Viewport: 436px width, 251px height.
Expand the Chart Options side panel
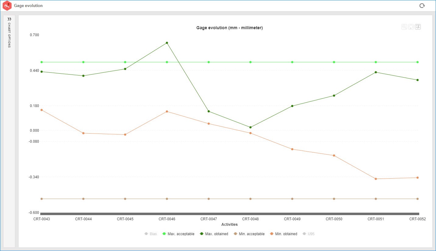[x=9, y=19]
